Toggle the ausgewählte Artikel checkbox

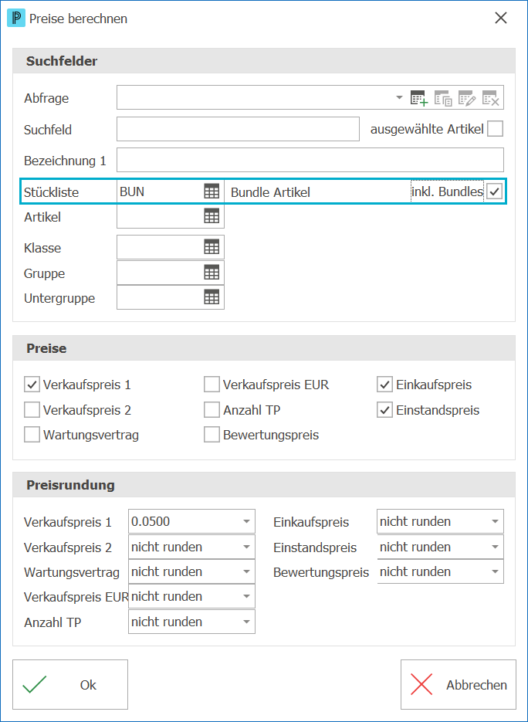pyautogui.click(x=496, y=129)
